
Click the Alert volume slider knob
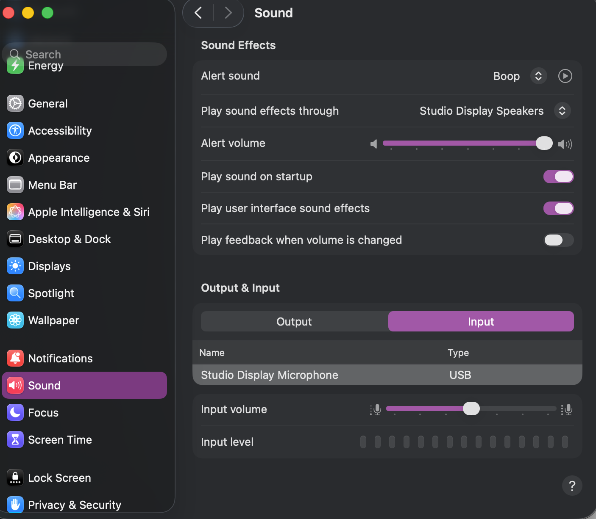pyautogui.click(x=544, y=144)
